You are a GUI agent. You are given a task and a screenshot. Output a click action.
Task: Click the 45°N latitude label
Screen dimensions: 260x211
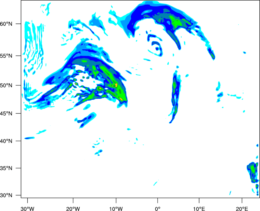(x=6, y=114)
